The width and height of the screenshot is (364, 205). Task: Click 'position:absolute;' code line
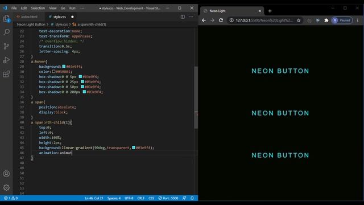click(x=57, y=107)
